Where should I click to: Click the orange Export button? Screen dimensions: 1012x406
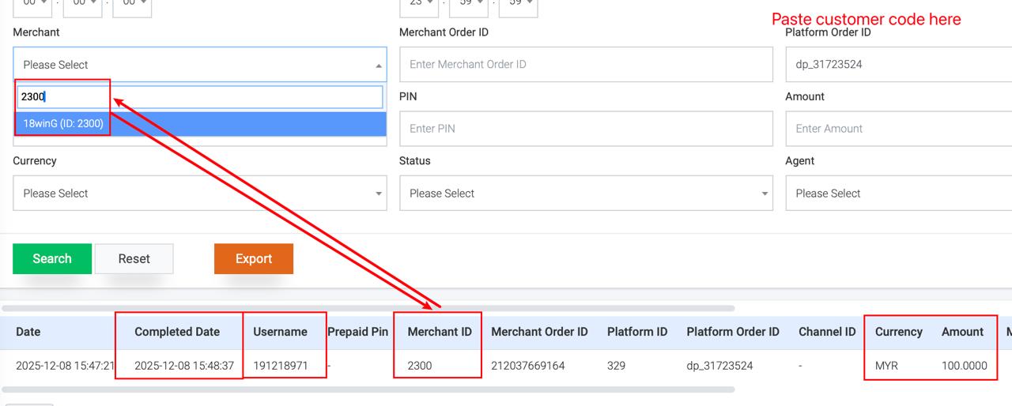[x=253, y=259]
